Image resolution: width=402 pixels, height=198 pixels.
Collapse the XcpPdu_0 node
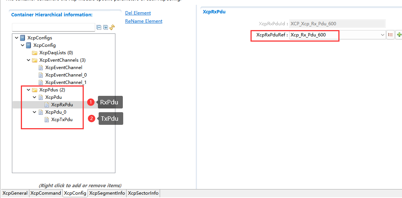click(x=35, y=112)
